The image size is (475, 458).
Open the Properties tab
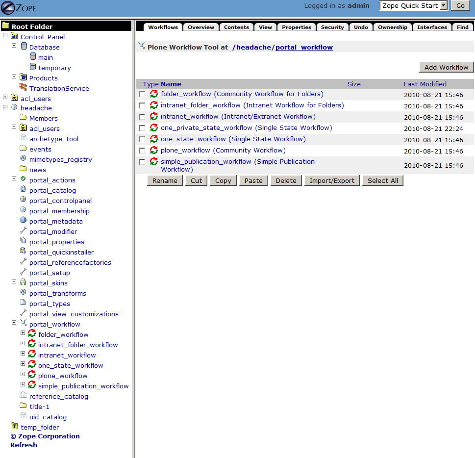coord(296,27)
